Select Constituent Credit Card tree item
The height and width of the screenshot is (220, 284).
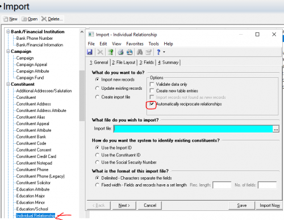(x=36, y=156)
